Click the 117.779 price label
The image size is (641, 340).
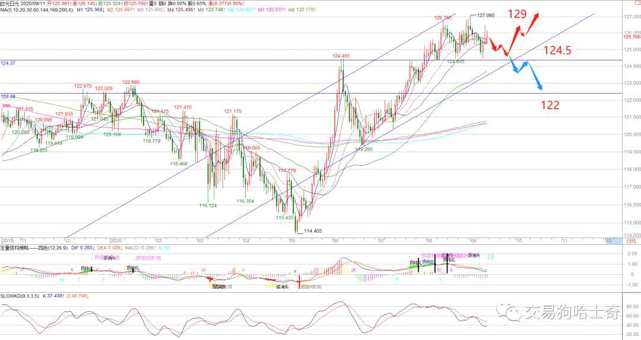click(287, 171)
